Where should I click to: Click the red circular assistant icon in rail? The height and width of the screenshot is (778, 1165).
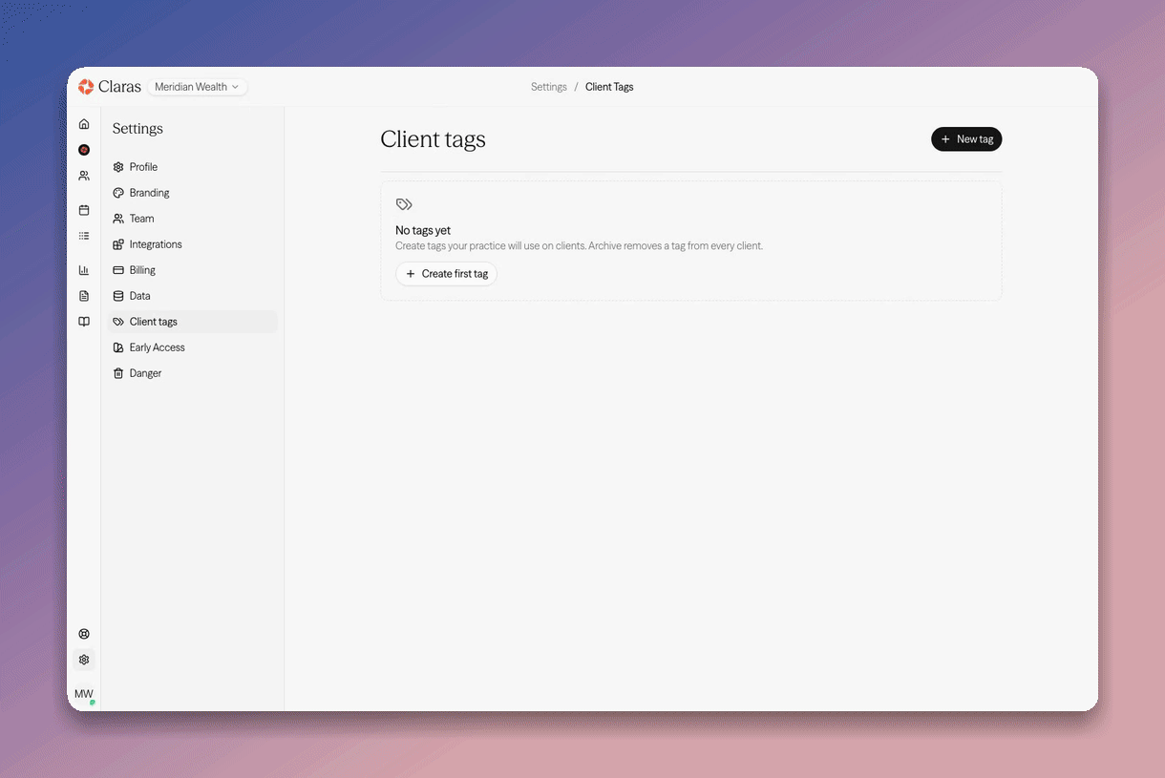pyautogui.click(x=84, y=150)
